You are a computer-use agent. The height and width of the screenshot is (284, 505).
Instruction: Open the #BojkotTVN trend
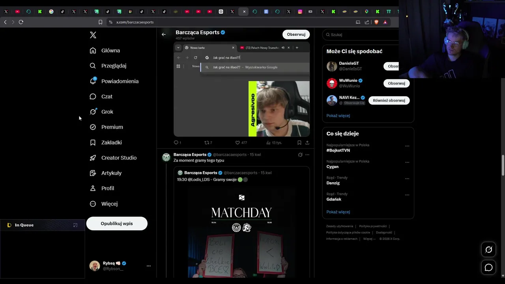(x=338, y=150)
